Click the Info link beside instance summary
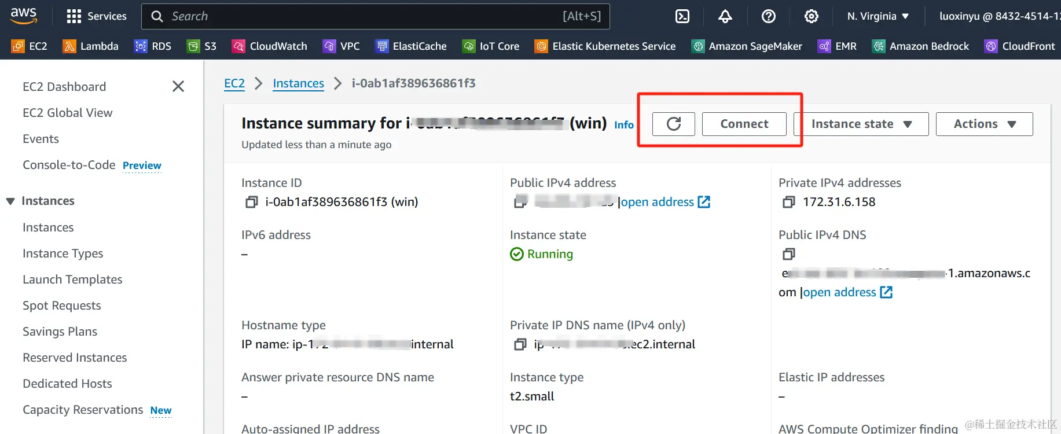Viewport: 1061px width, 434px height. coord(624,124)
